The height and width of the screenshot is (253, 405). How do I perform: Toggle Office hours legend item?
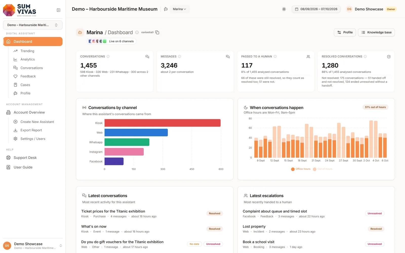coord(301,169)
